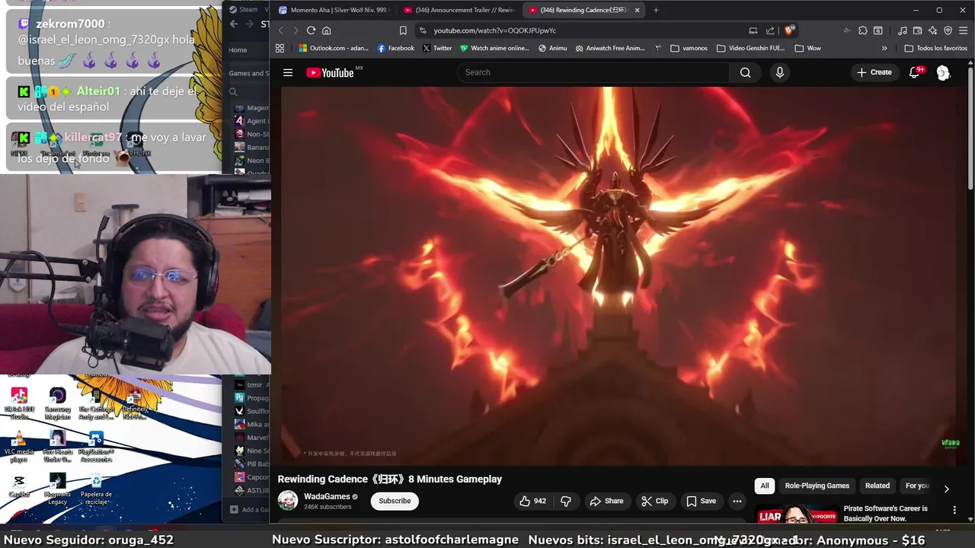Image resolution: width=975 pixels, height=548 pixels.
Task: Open the Todos los favoritos folder
Action: pos(935,48)
